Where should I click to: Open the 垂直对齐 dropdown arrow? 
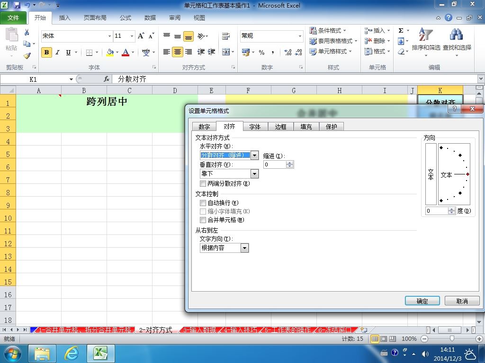(254, 174)
